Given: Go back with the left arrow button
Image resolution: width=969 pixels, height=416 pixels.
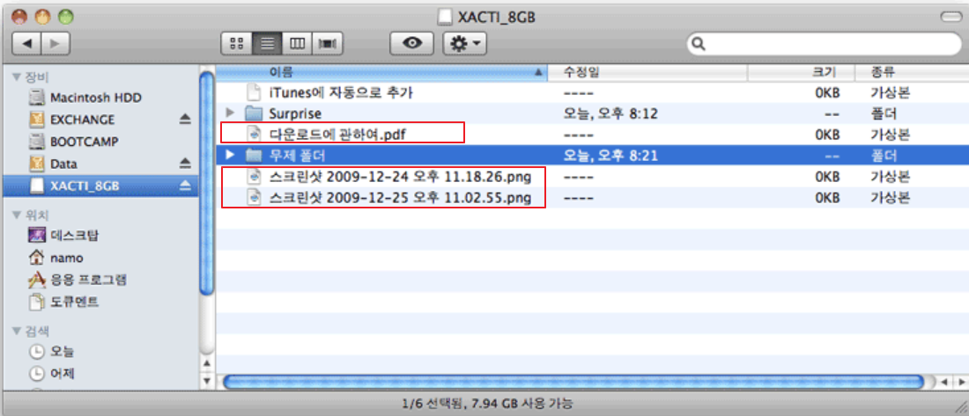Looking at the screenshot, I should (26, 43).
